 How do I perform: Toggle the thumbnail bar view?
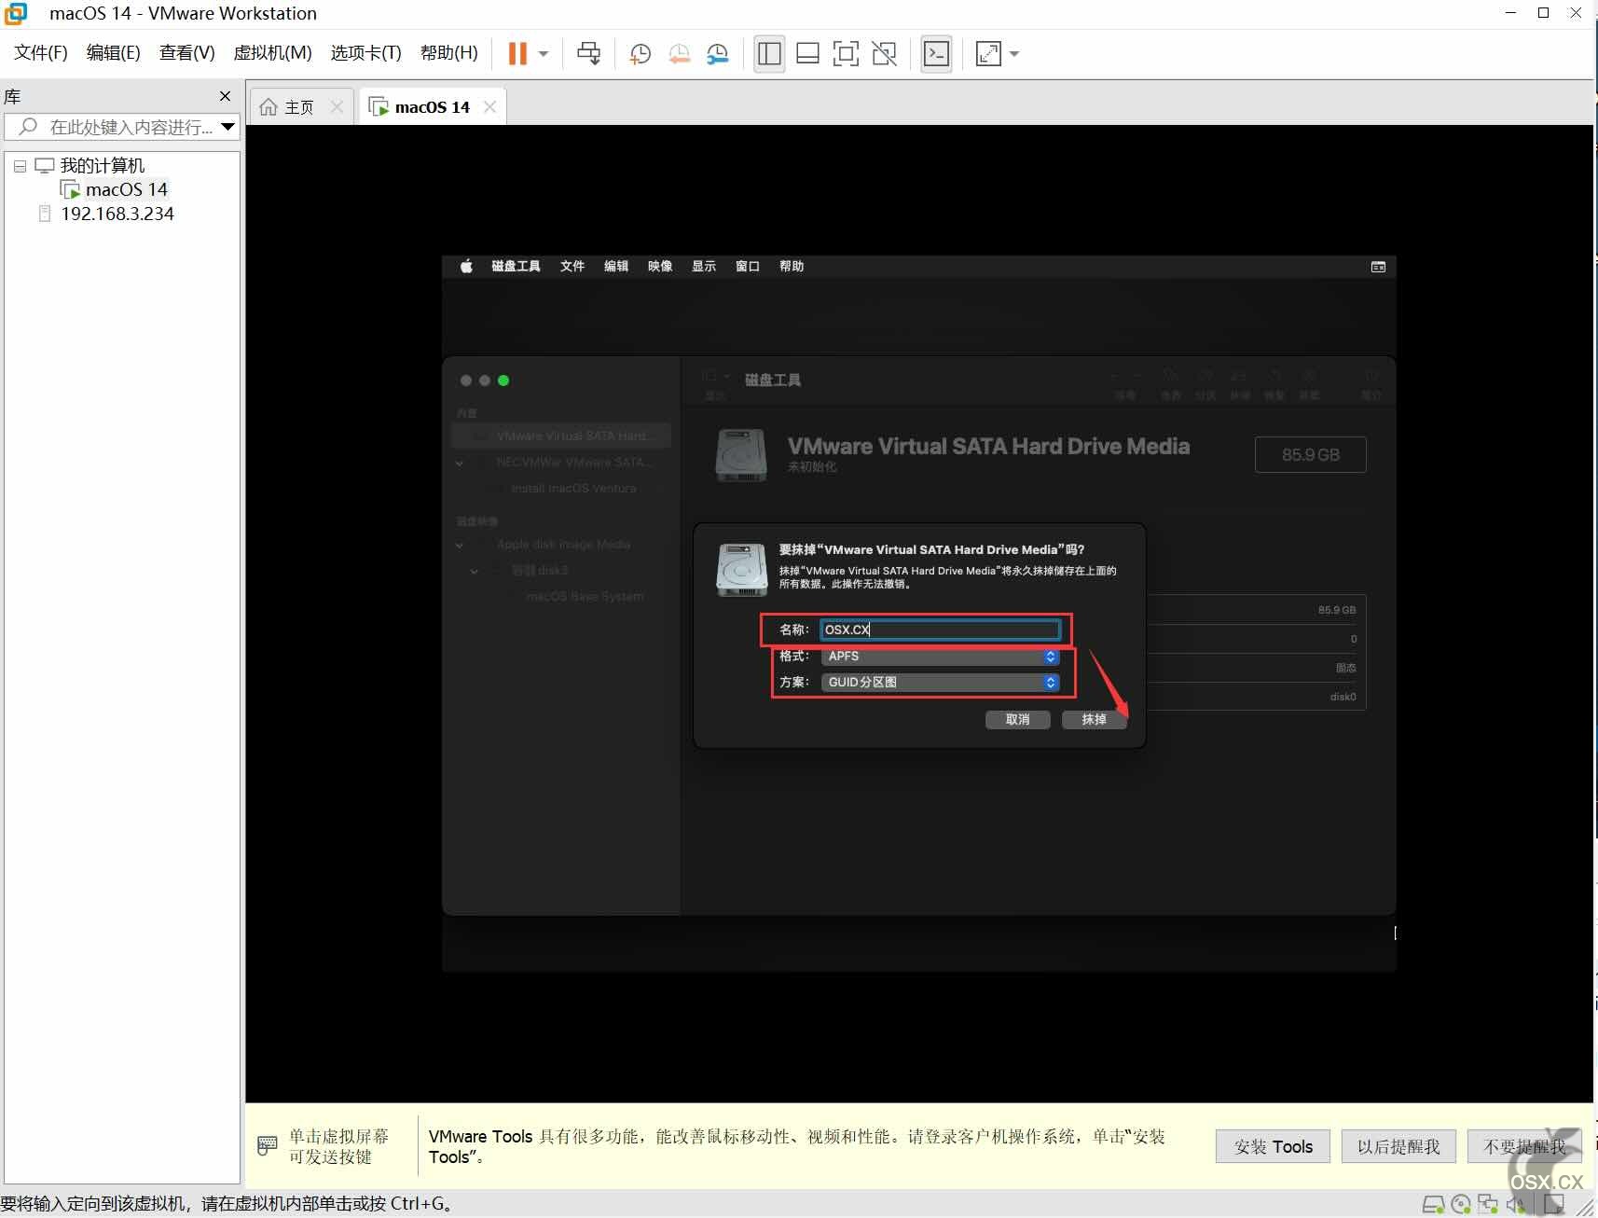click(807, 53)
